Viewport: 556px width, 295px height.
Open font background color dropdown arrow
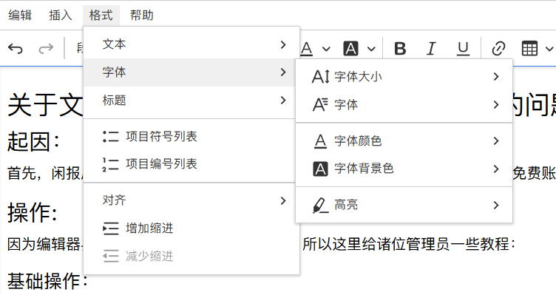(371, 49)
